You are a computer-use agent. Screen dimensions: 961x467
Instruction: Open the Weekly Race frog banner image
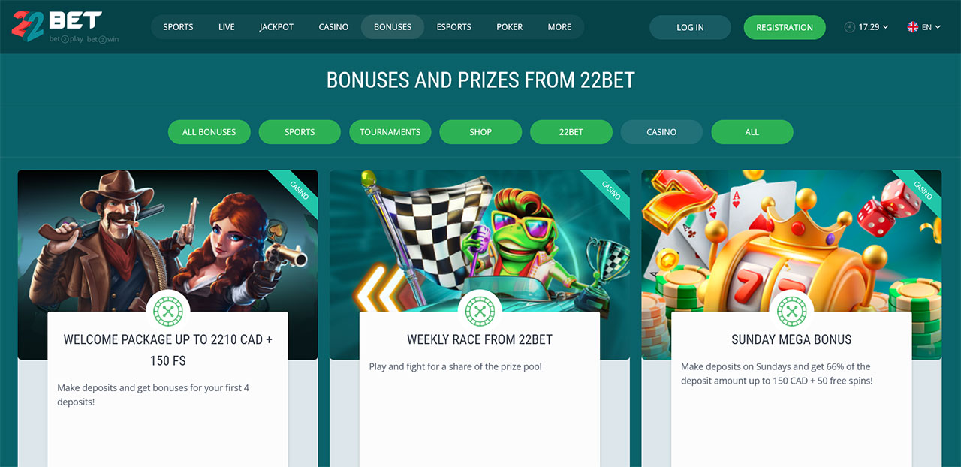click(480, 240)
